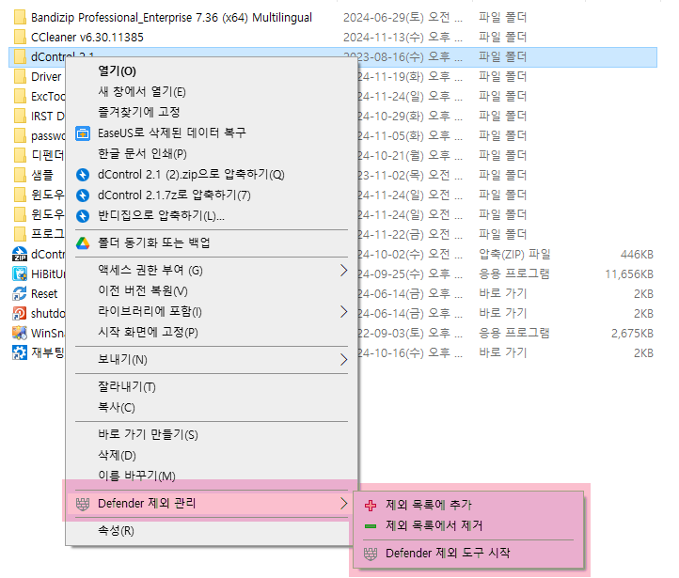Click the 샘플 folder icon
This screenshot has width=679, height=578.
[20, 175]
